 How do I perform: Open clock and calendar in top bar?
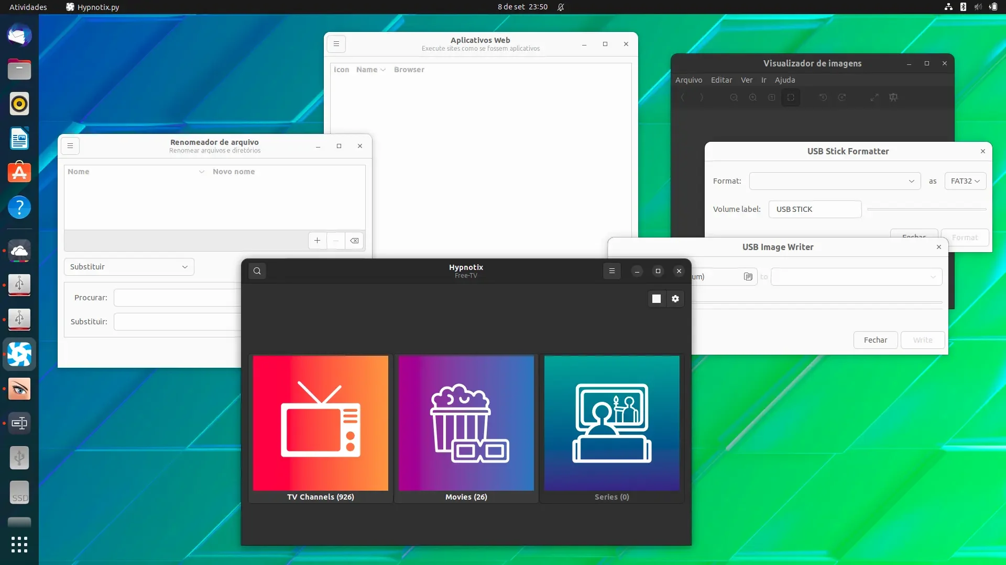(522, 7)
